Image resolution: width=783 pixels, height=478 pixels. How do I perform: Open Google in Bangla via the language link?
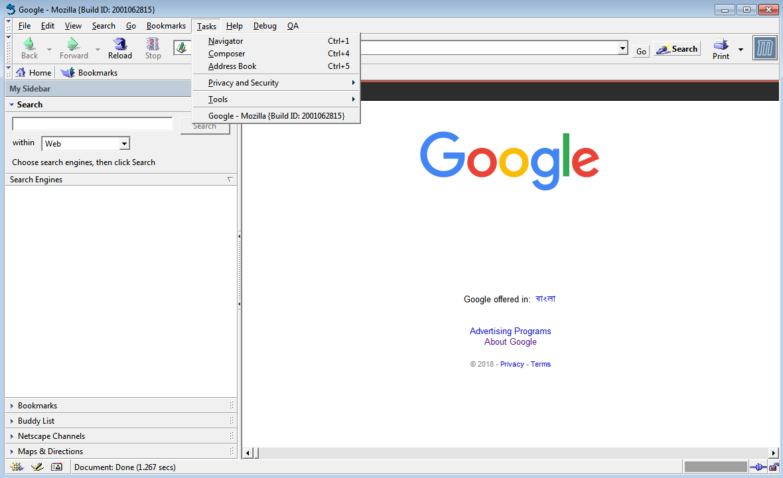pos(546,299)
